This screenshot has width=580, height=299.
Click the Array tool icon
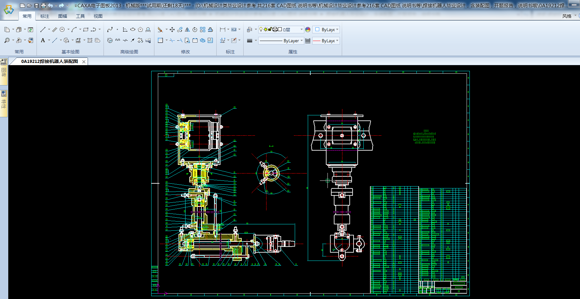pyautogui.click(x=203, y=30)
